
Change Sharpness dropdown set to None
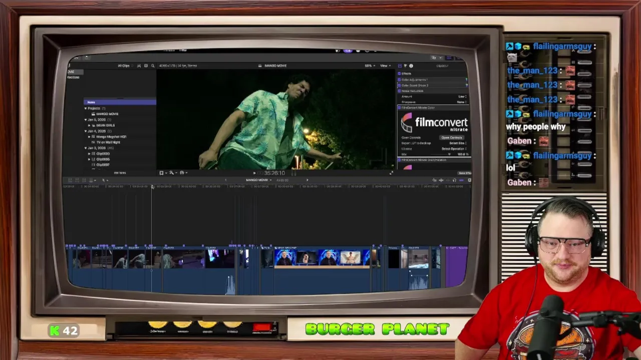(x=462, y=102)
